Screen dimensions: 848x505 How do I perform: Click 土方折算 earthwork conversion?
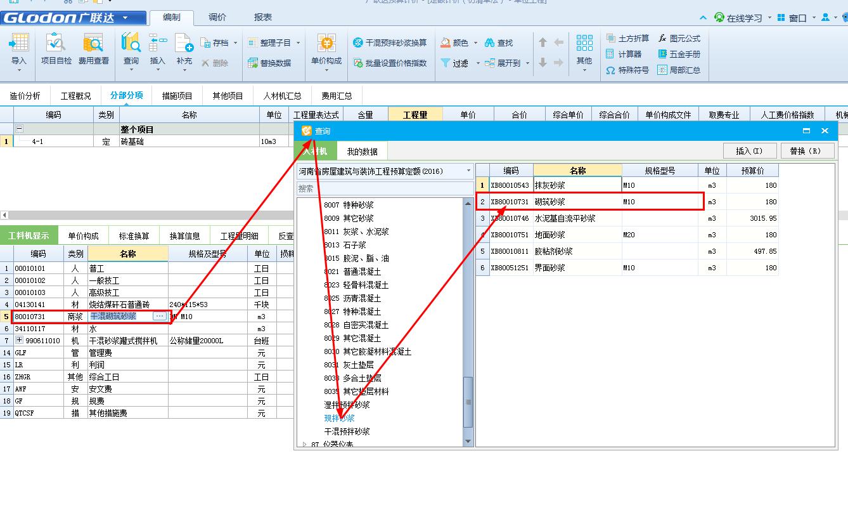(627, 38)
